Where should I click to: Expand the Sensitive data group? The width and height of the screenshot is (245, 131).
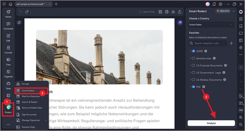(191, 58)
